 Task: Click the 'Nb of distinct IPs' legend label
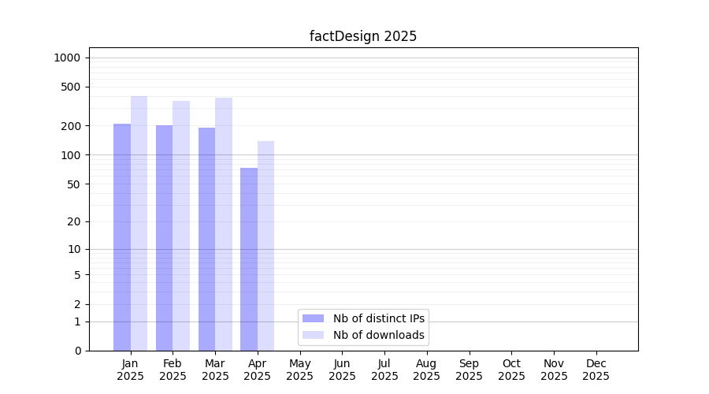pyautogui.click(x=379, y=318)
